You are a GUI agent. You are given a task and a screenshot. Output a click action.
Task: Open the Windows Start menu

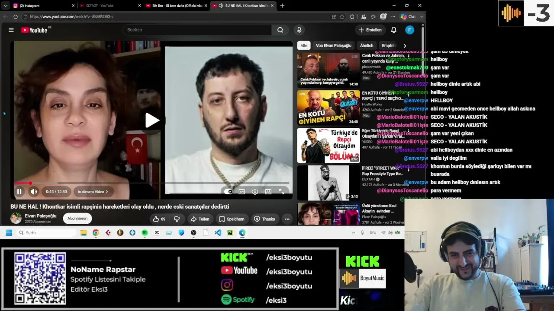(9, 233)
